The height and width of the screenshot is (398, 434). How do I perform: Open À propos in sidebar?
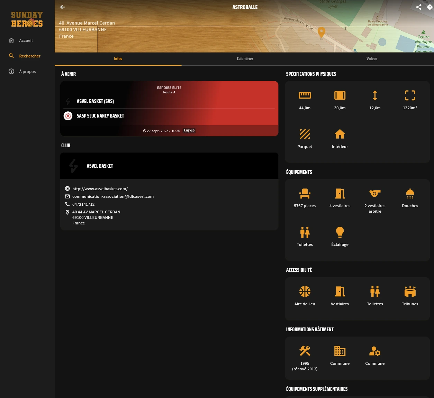pos(27,72)
